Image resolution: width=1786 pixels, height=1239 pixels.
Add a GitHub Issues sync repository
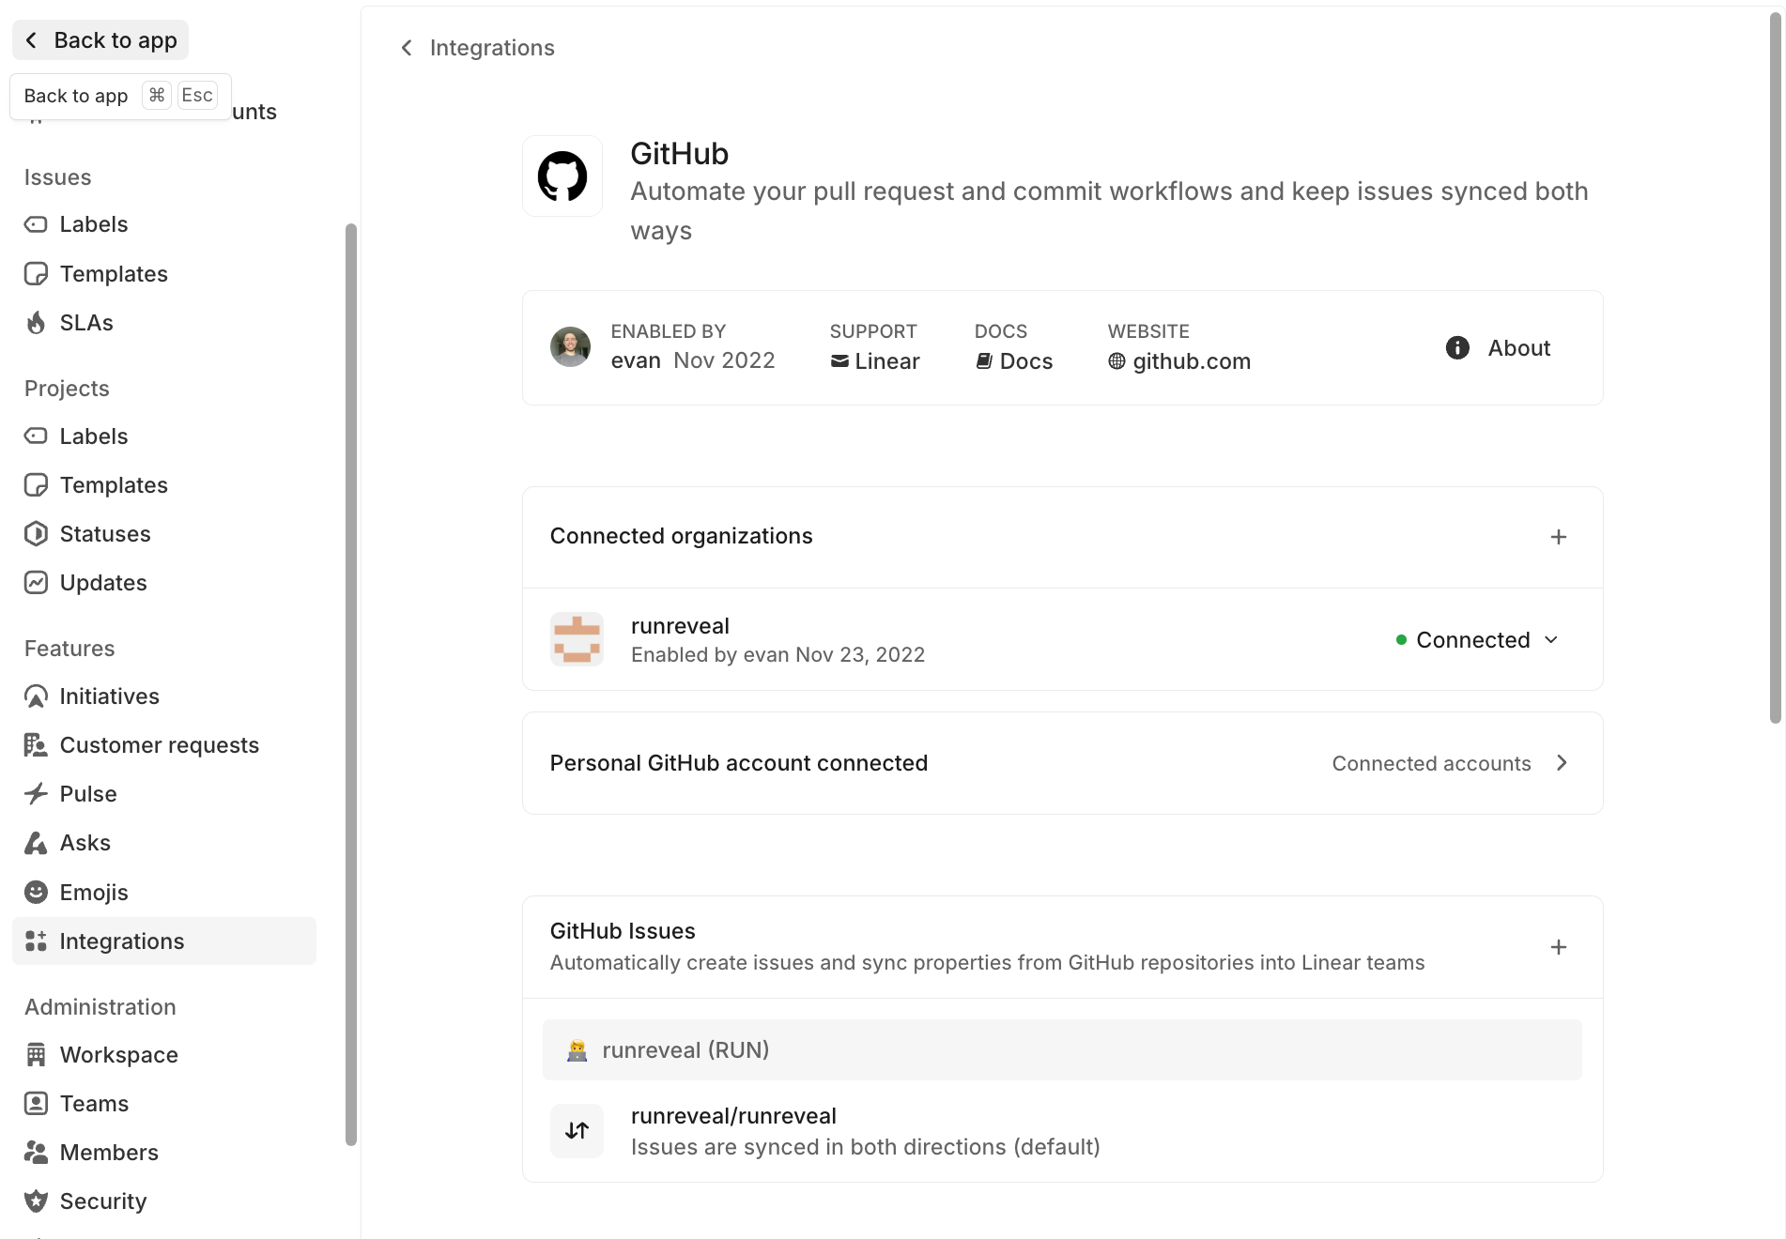coord(1558,947)
